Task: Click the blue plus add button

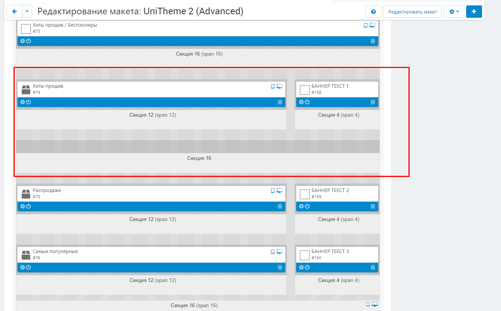Action: point(474,12)
